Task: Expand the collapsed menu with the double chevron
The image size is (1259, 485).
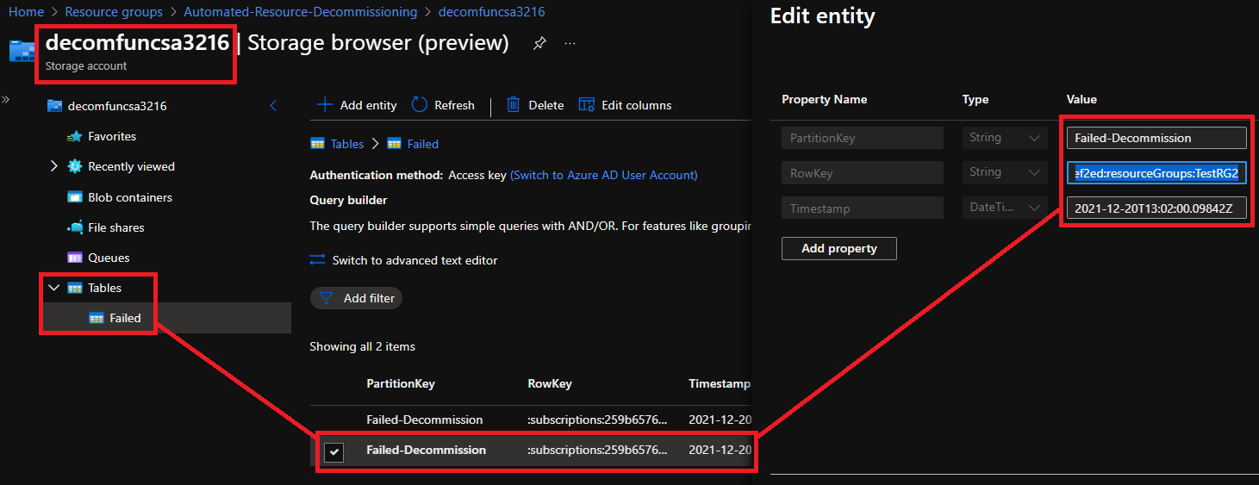Action: coord(5,100)
